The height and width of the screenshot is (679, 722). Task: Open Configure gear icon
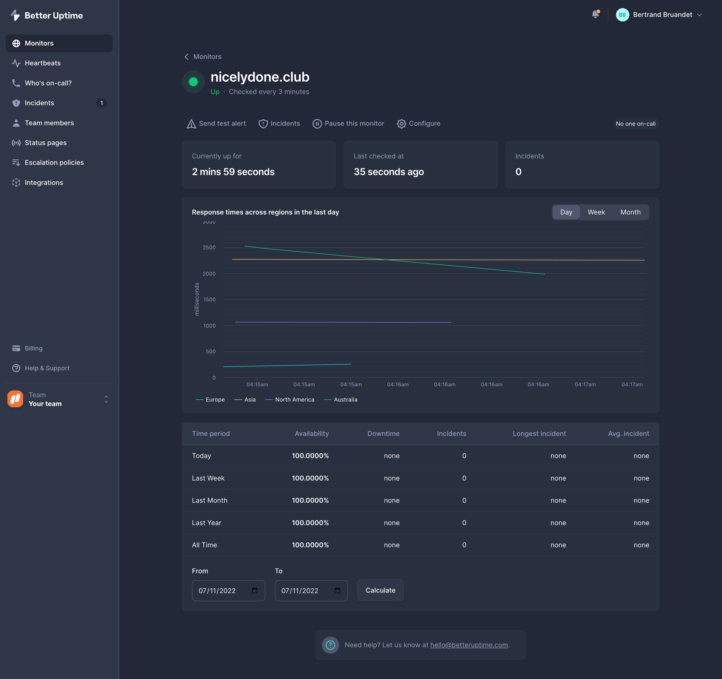pyautogui.click(x=401, y=124)
